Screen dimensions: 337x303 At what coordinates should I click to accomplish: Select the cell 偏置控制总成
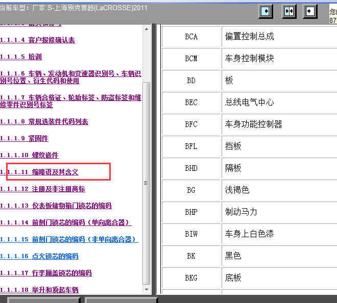[x=279, y=37]
